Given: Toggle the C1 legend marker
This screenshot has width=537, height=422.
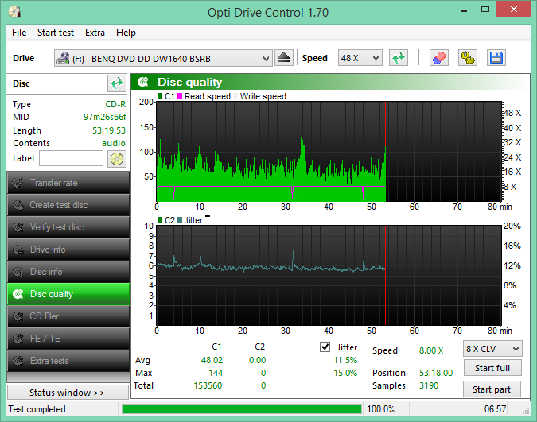Looking at the screenshot, I should coord(160,96).
